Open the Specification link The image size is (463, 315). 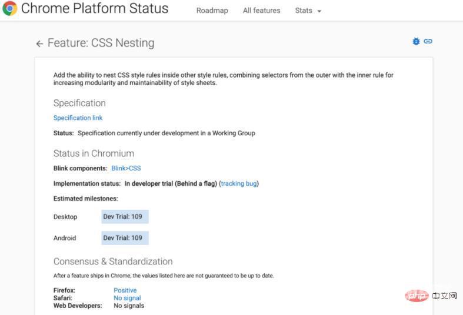coord(78,118)
